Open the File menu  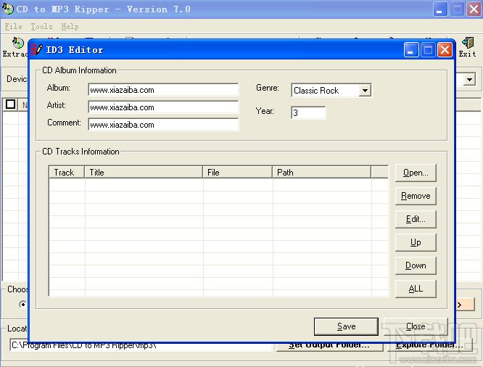[x=13, y=27]
